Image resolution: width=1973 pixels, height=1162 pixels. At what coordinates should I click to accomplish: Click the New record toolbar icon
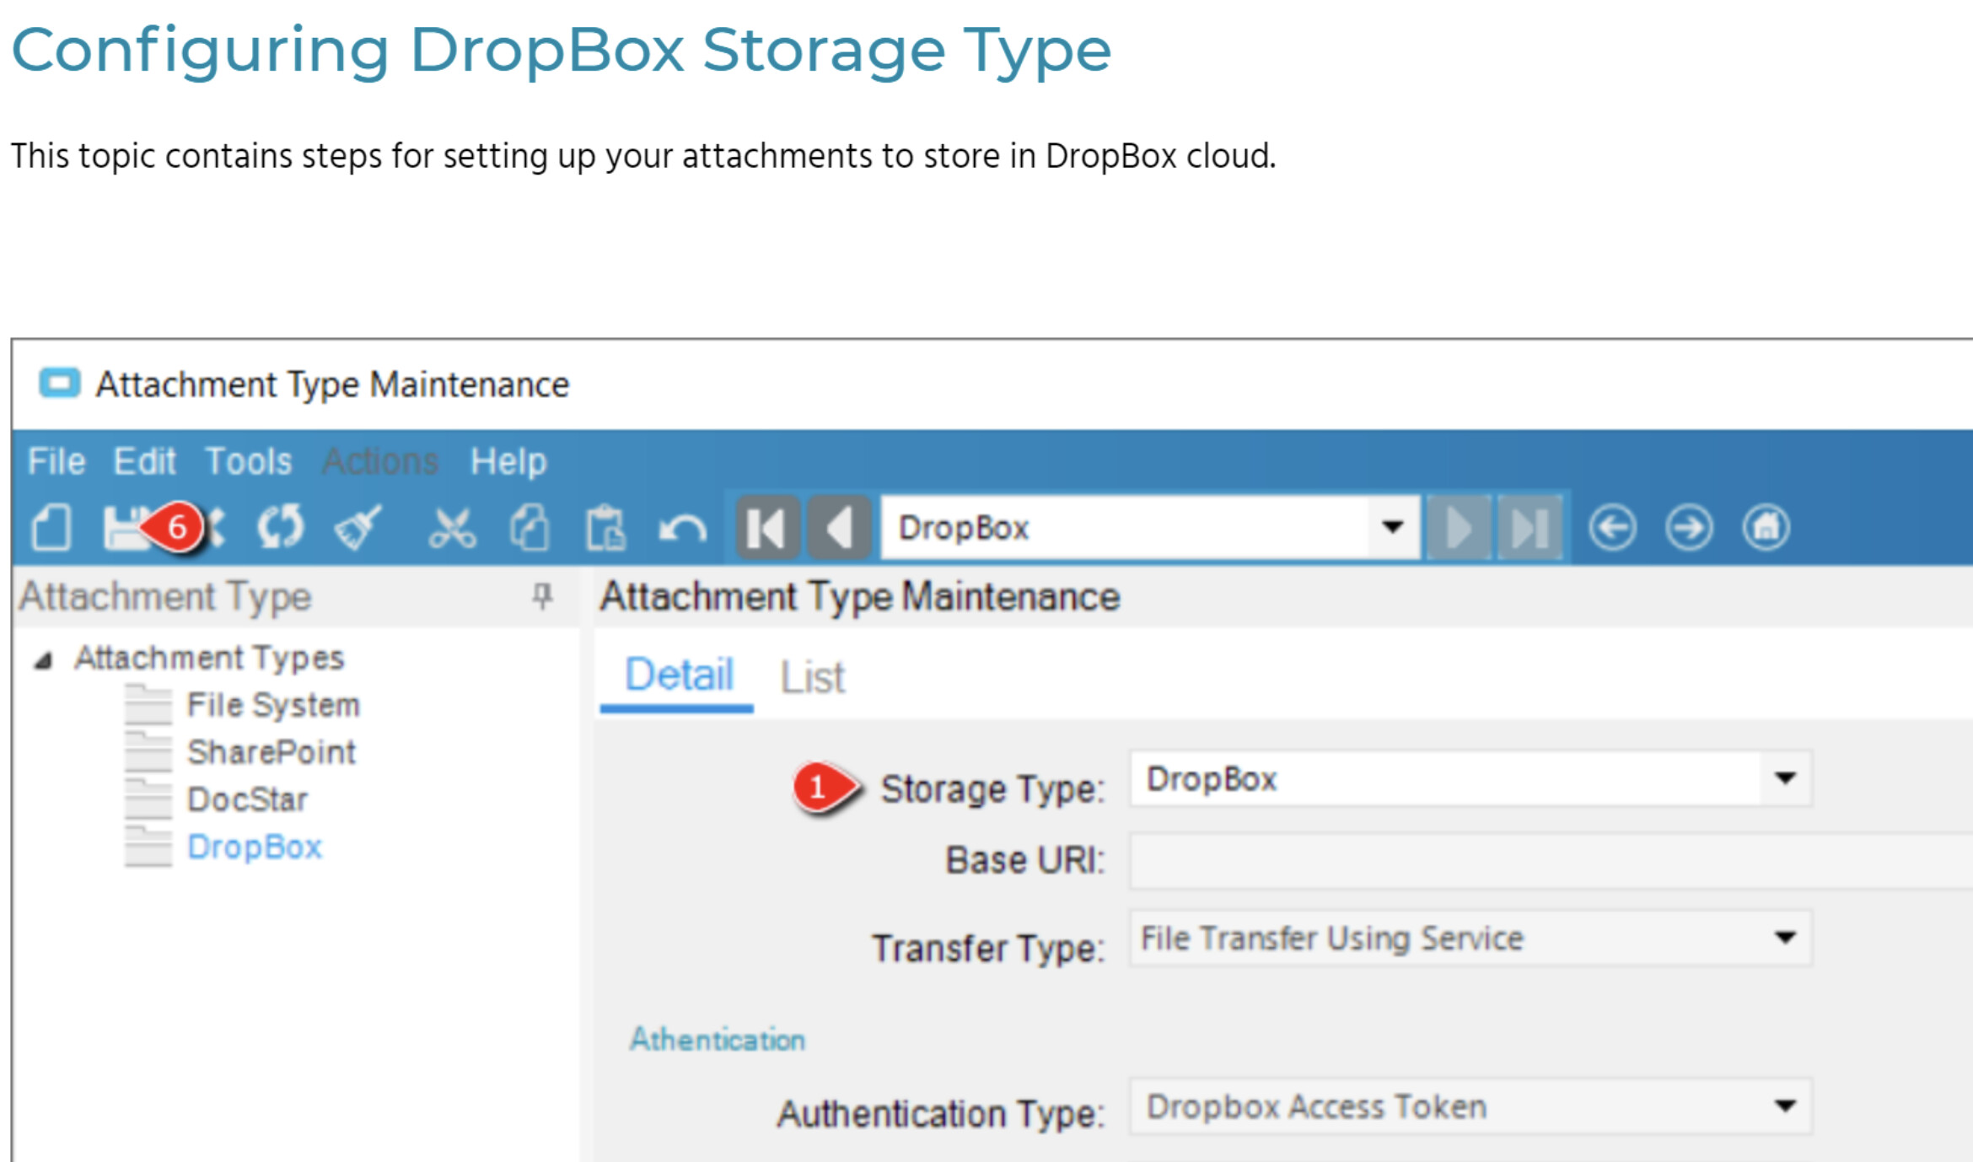point(51,528)
